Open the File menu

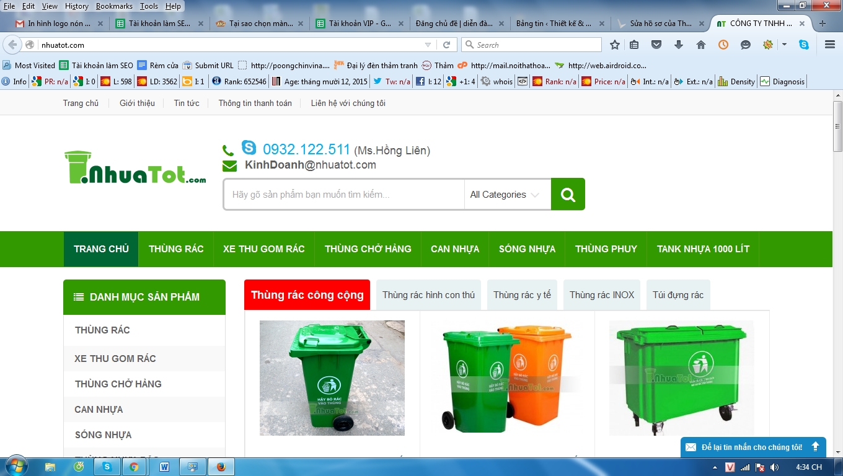click(x=9, y=6)
